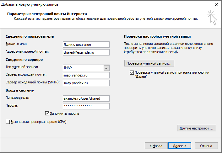This screenshot has width=222, height=153.
Task: Click the username field with example.ru/user/shared
Action: pos(86,98)
